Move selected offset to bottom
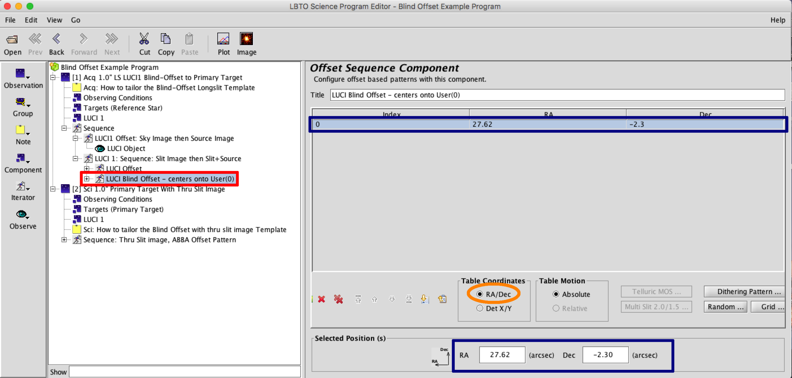This screenshot has height=378, width=792. pyautogui.click(x=409, y=299)
